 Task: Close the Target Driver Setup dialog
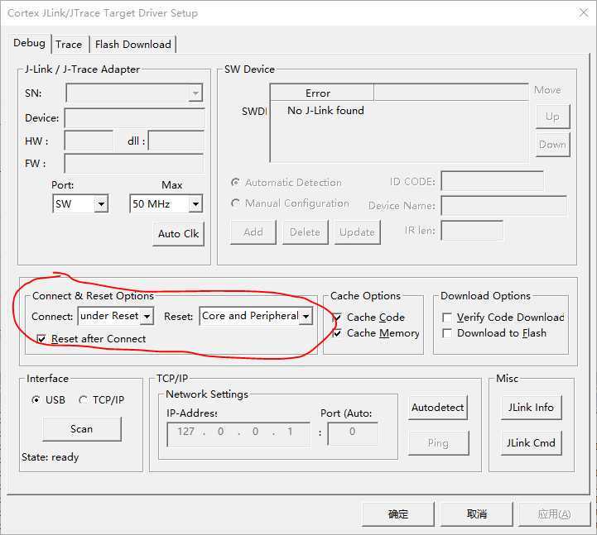[584, 13]
